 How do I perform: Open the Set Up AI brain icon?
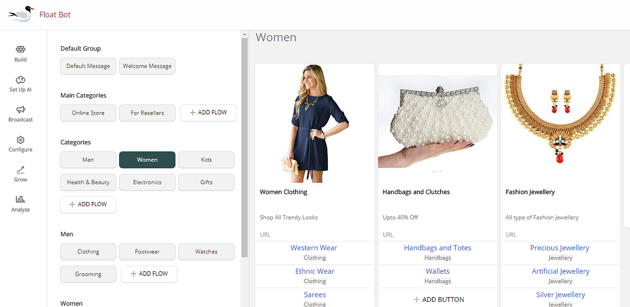(x=20, y=80)
